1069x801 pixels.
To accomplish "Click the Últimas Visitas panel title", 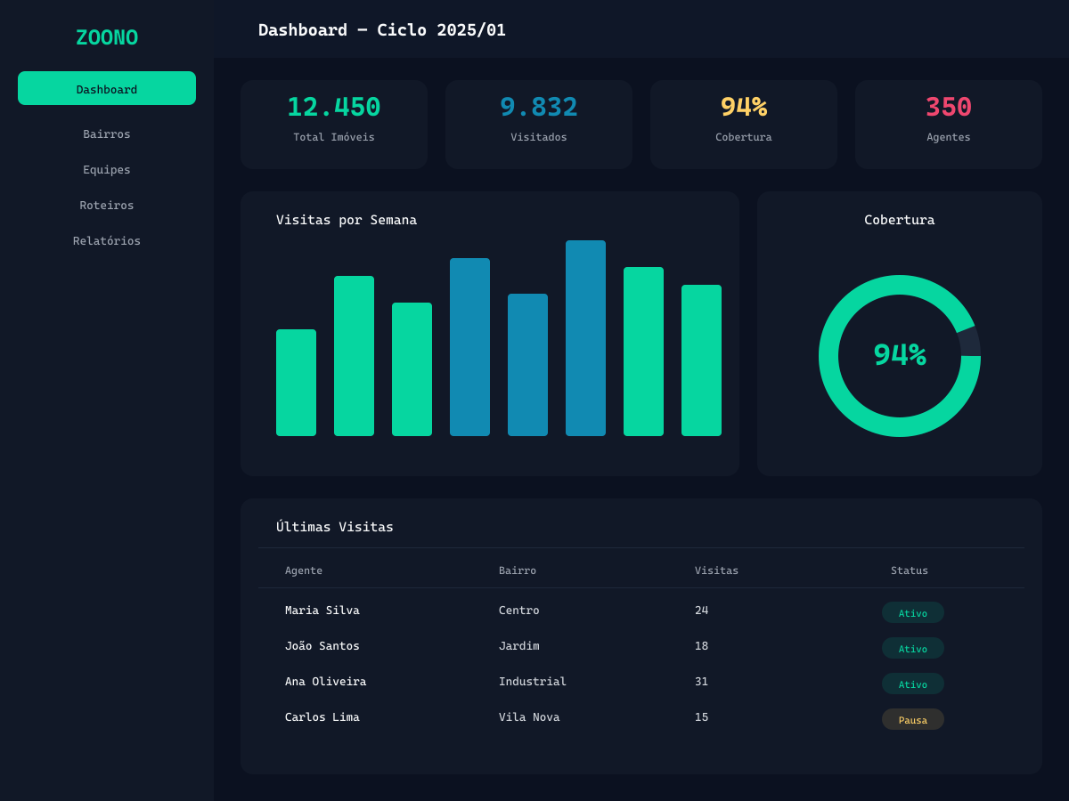I will pyautogui.click(x=335, y=527).
